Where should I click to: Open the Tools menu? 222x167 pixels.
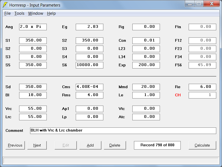(19, 13)
